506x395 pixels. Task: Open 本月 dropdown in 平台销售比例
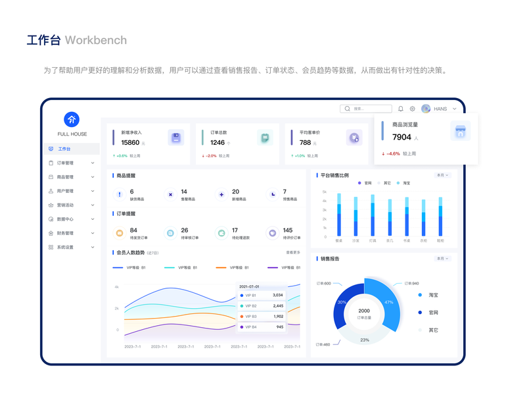coord(442,175)
